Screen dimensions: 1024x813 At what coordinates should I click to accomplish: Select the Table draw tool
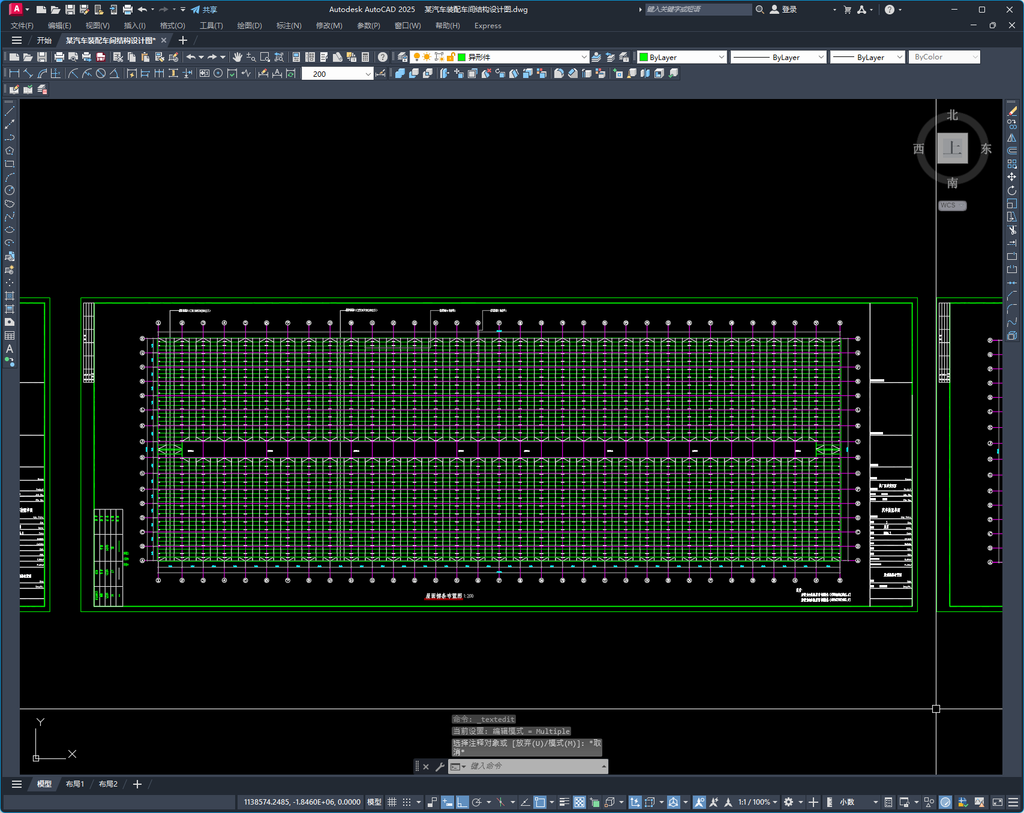10,335
